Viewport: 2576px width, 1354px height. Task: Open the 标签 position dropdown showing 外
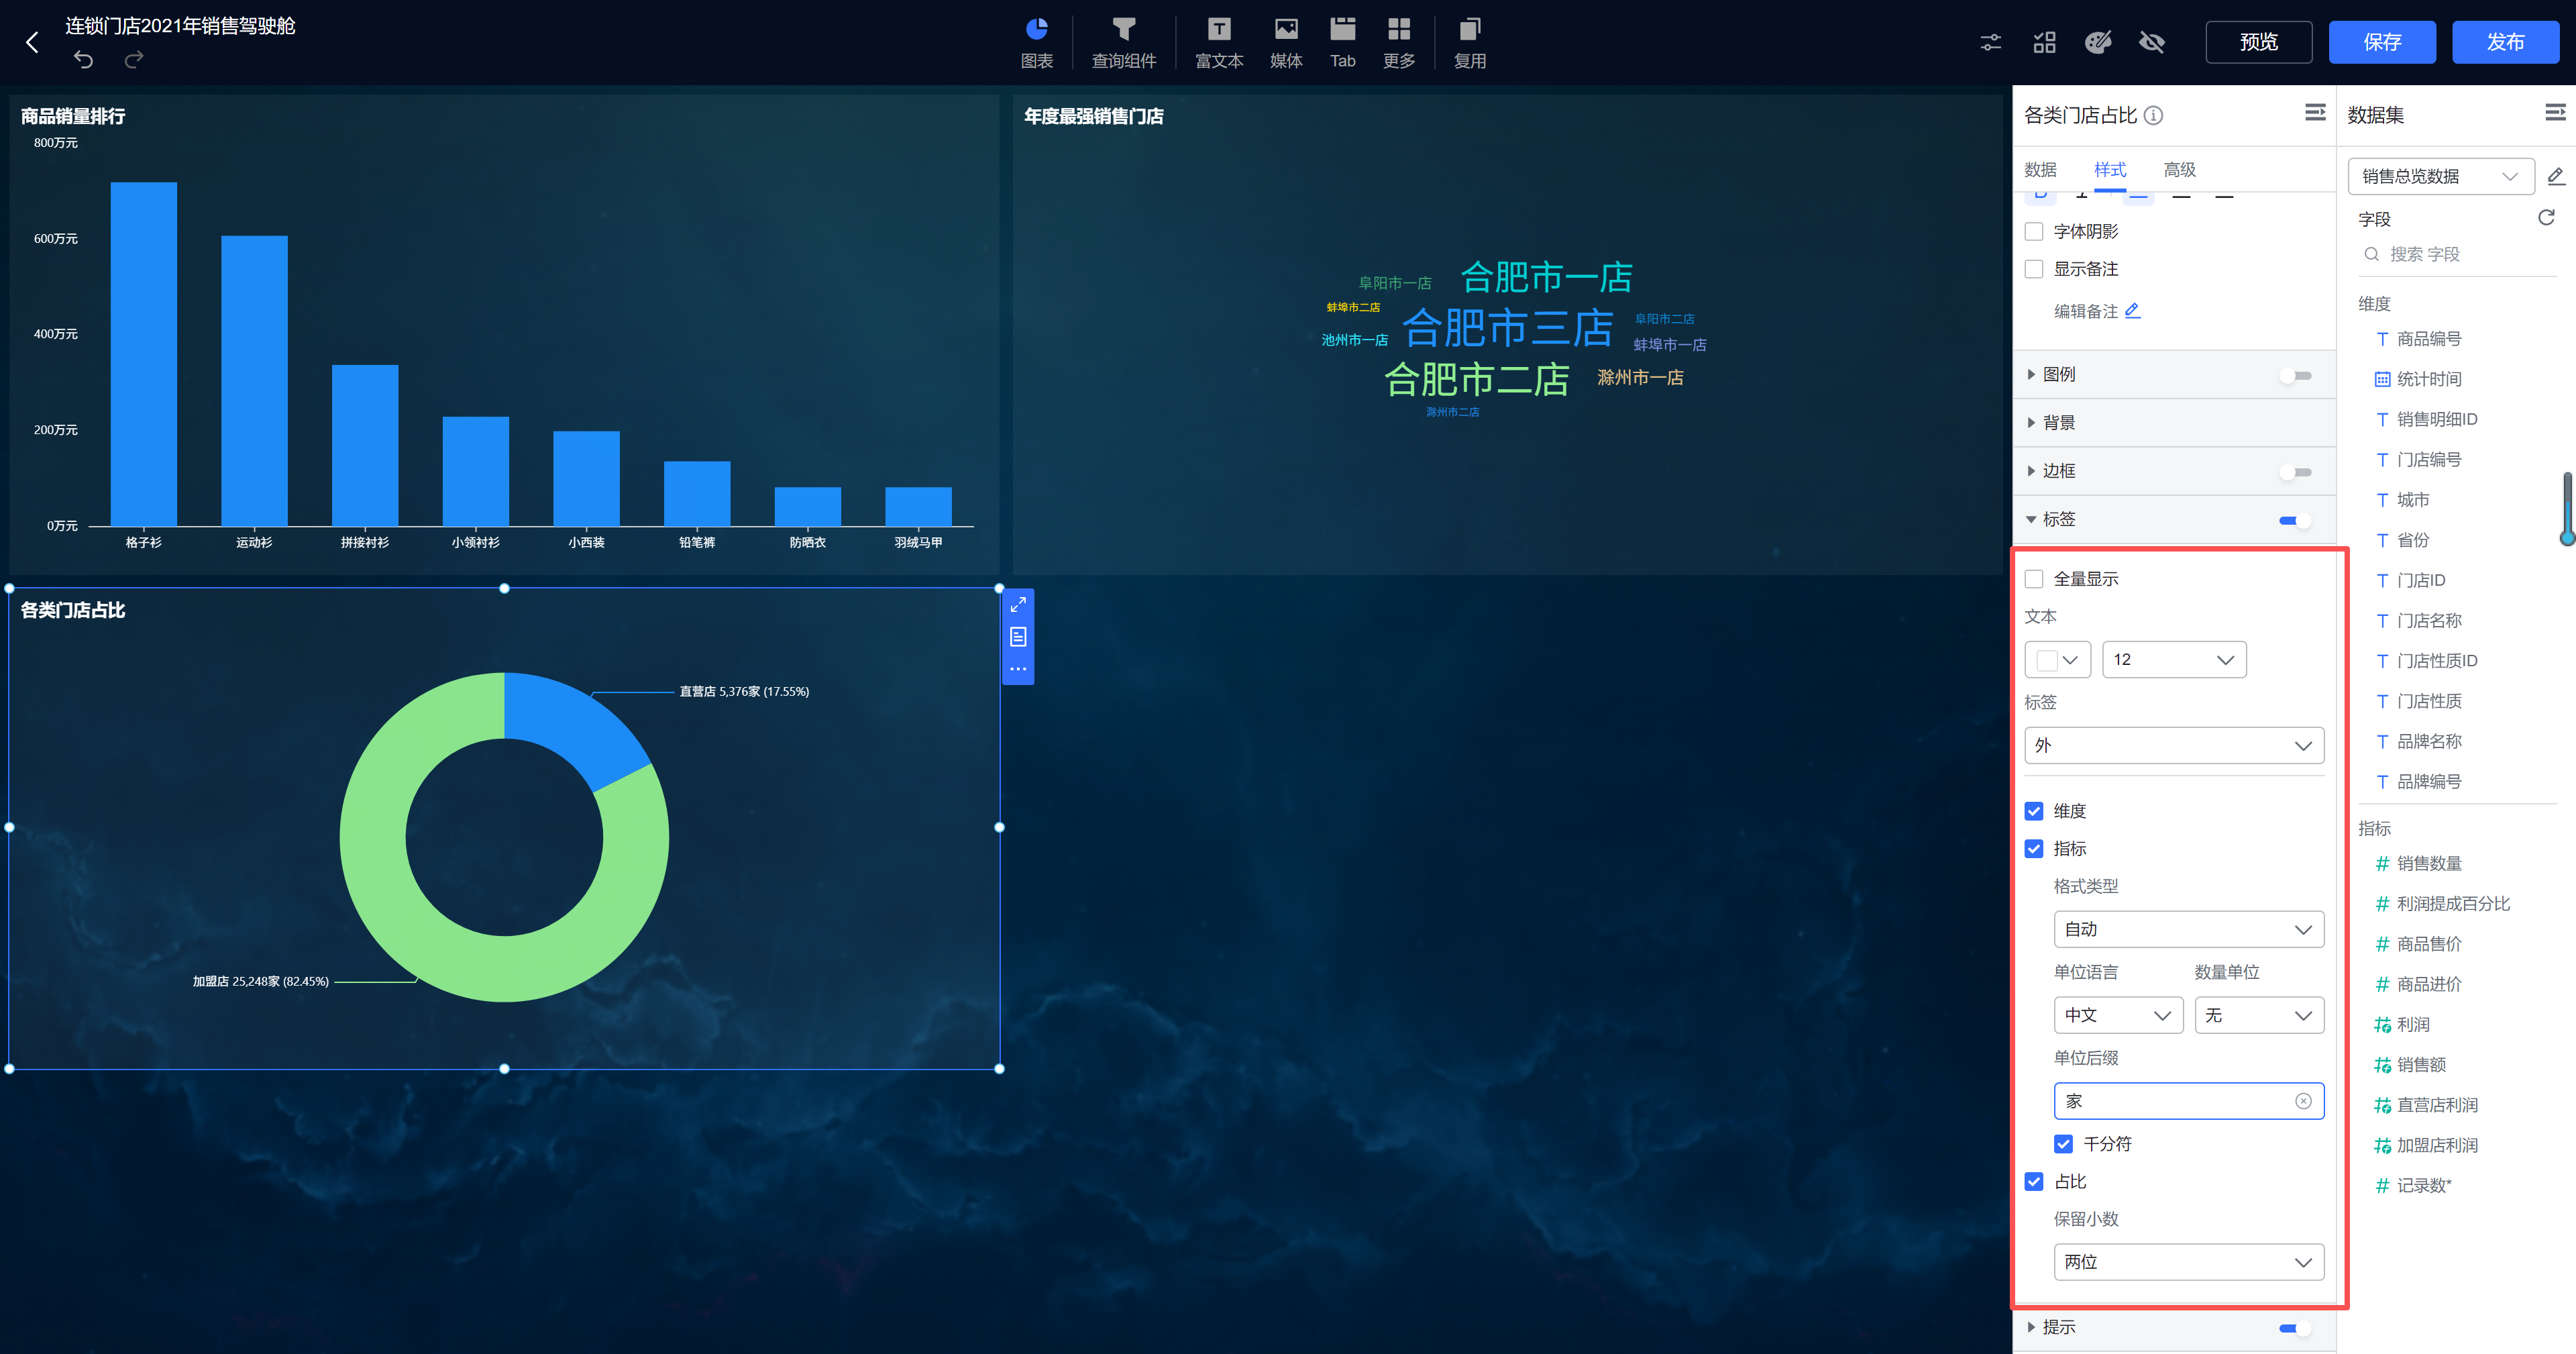tap(2174, 745)
